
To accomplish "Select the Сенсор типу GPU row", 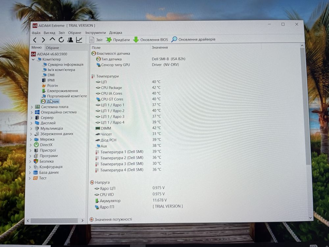I will click(x=138, y=65).
